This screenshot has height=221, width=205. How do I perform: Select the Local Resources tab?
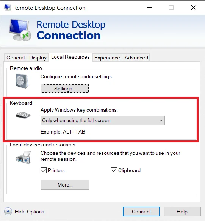[x=70, y=57]
